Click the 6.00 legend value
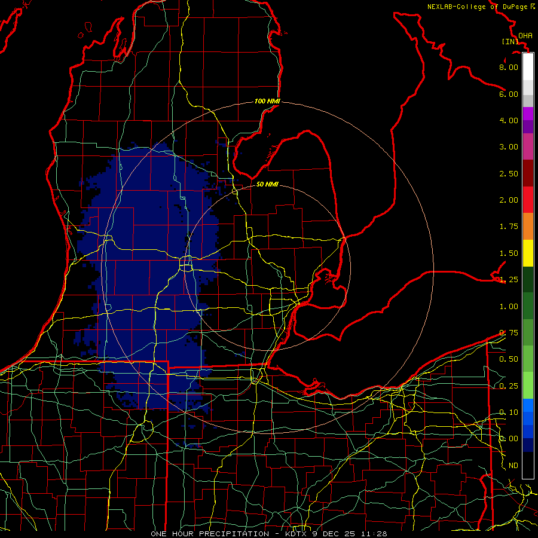The image size is (538, 538). pos(509,94)
